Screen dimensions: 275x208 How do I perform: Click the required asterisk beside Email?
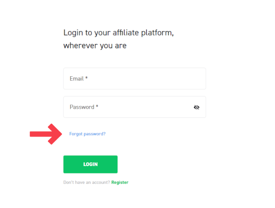tap(87, 78)
